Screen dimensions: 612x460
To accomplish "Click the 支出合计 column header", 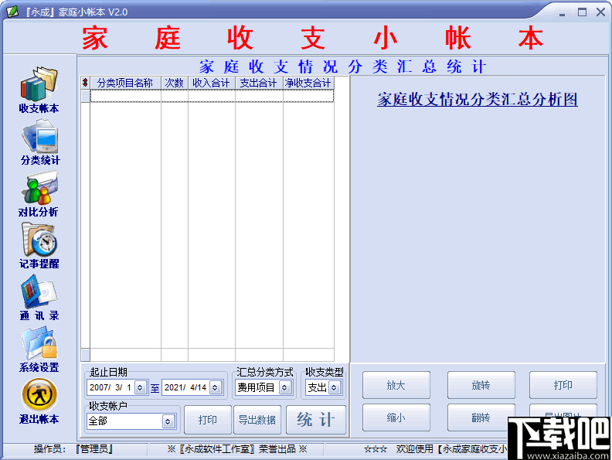I will (259, 83).
